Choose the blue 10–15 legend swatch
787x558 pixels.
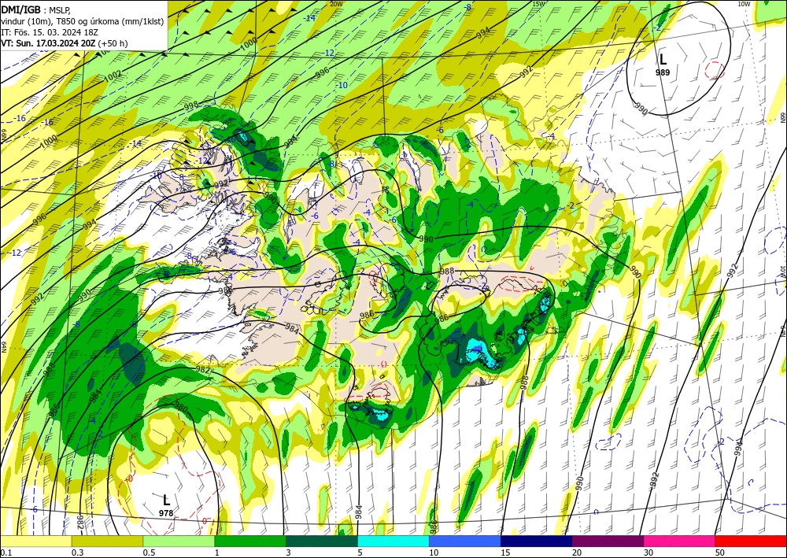coord(465,541)
